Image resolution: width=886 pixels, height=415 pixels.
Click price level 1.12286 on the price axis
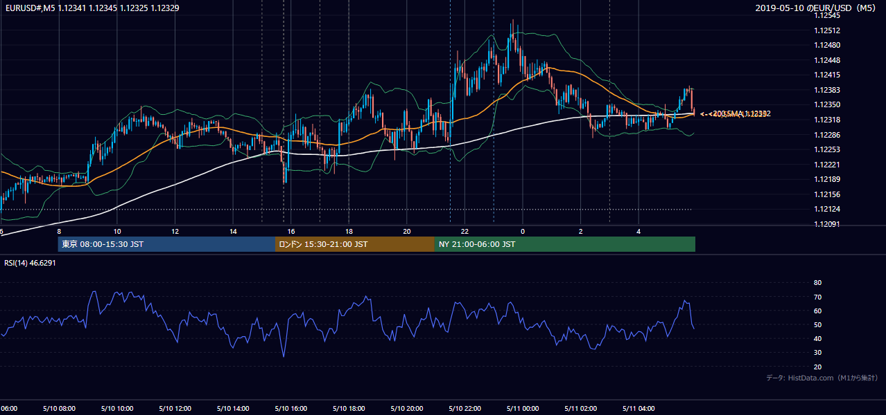[826, 135]
